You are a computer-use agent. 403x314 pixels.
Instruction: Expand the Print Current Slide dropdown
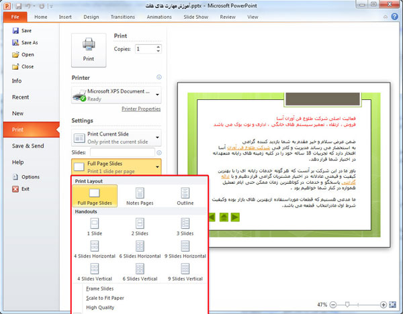(157, 137)
